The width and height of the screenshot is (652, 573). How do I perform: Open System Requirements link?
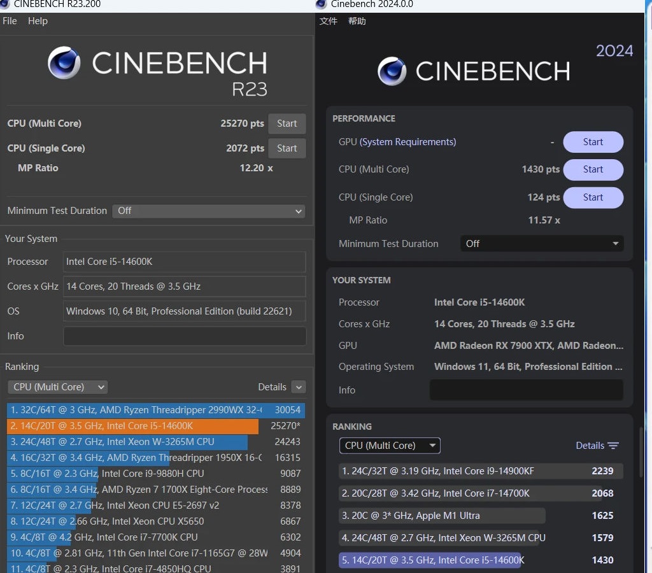pyautogui.click(x=407, y=142)
